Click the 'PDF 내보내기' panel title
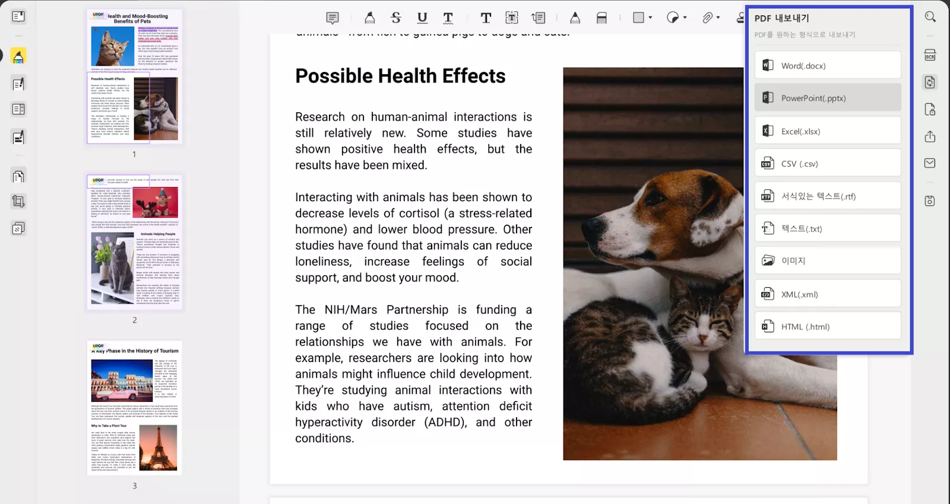Viewport: 950px width, 504px height. click(781, 18)
